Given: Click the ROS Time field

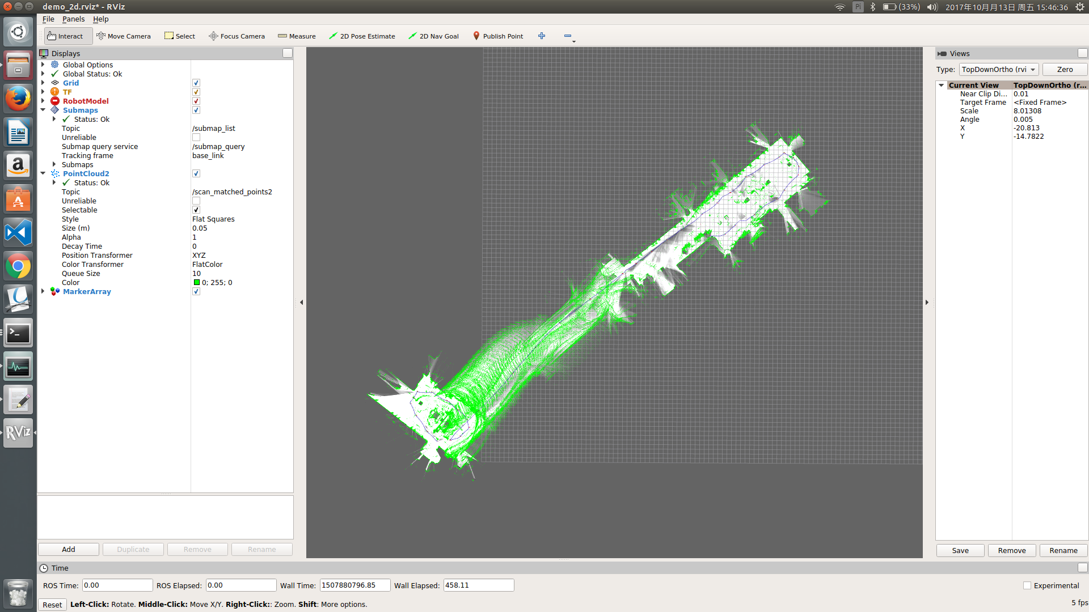Looking at the screenshot, I should (117, 585).
